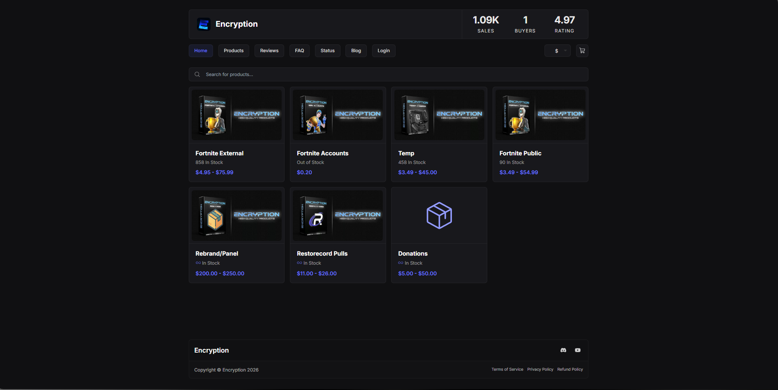Select the Donations title
The image size is (778, 390).
pyautogui.click(x=413, y=254)
